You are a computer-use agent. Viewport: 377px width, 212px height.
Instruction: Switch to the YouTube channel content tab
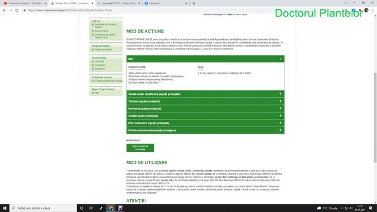point(25,4)
